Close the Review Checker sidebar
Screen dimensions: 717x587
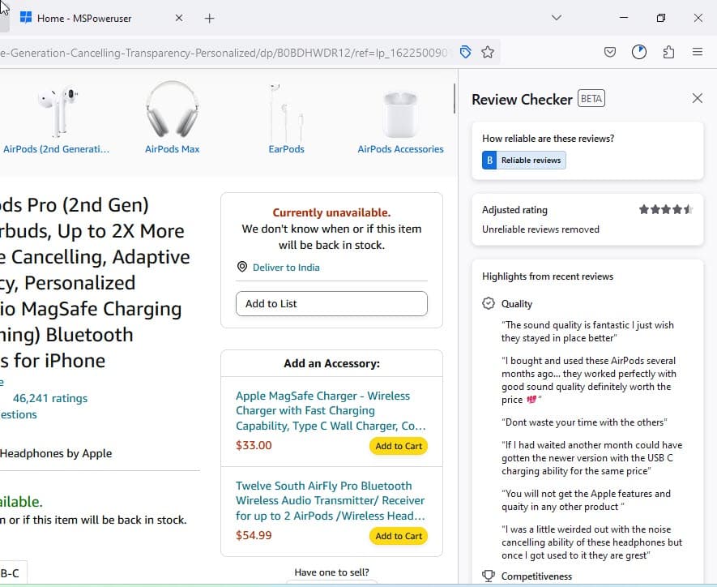point(697,98)
